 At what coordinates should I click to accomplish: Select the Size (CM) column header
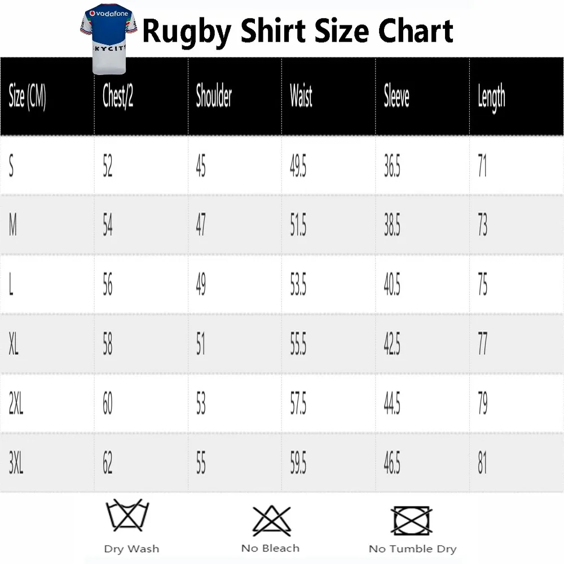[x=27, y=96]
